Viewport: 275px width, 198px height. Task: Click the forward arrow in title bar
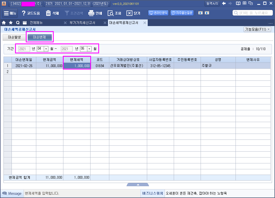pyautogui.click(x=230, y=3)
